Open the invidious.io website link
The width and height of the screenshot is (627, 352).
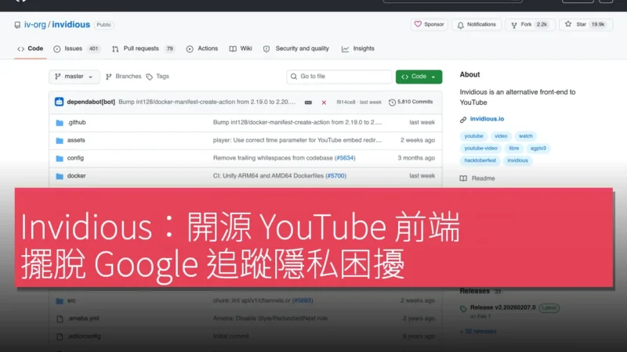click(x=487, y=119)
